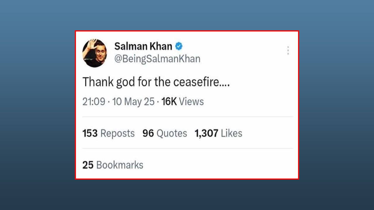Click the blue verified badge
Image resolution: width=374 pixels, height=210 pixels.
(179, 46)
